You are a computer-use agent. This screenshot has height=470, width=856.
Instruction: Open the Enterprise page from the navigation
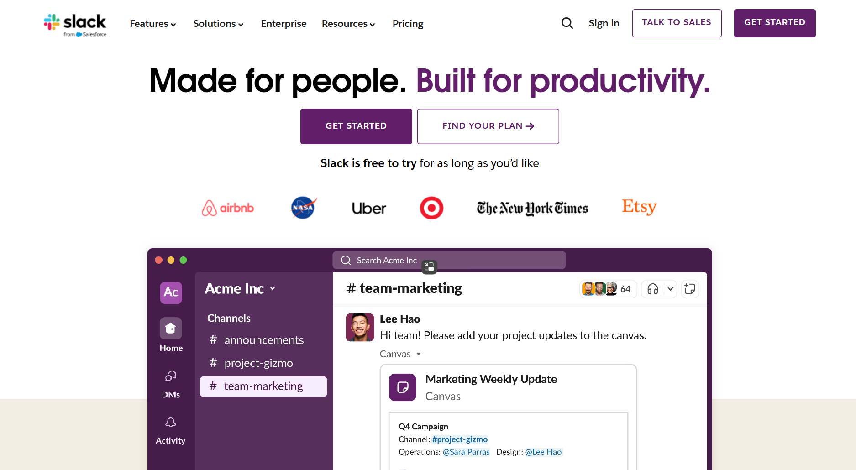283,23
